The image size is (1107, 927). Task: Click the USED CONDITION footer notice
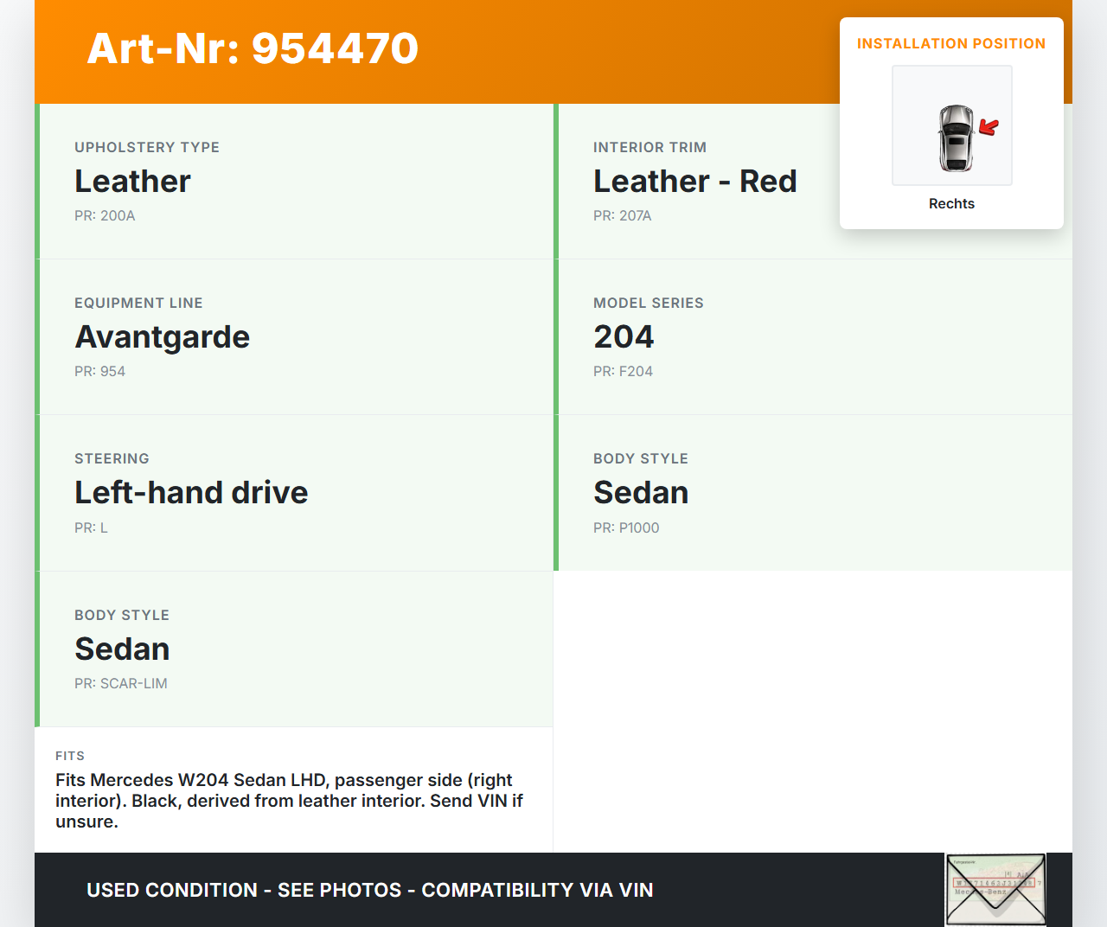click(x=370, y=890)
